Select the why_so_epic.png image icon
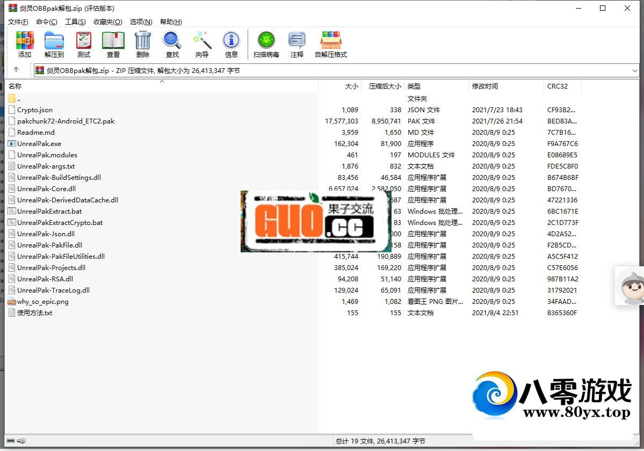644x451 pixels. (x=12, y=302)
